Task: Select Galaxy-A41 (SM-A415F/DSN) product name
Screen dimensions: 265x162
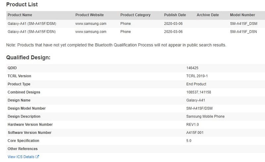Action: coord(31,31)
